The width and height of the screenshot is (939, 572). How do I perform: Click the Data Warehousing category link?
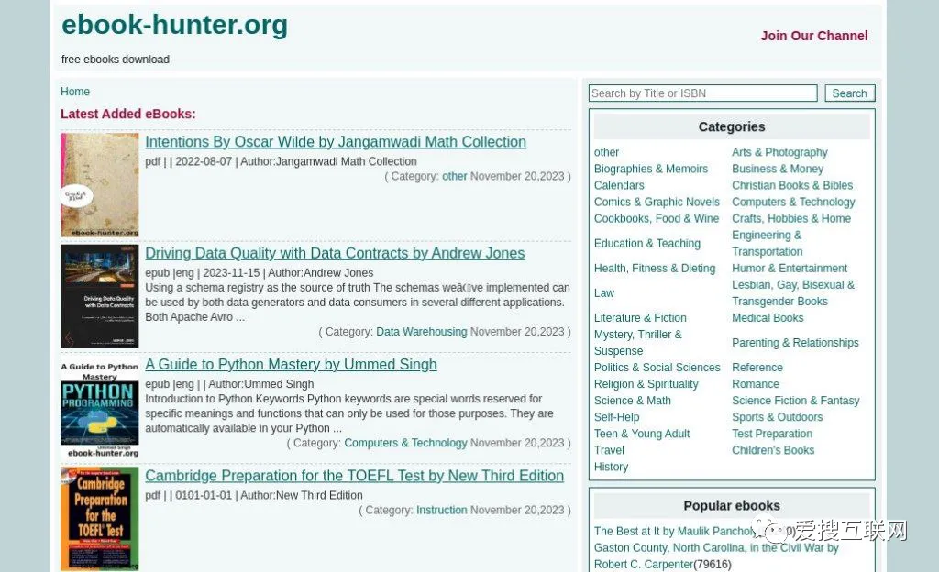point(422,332)
